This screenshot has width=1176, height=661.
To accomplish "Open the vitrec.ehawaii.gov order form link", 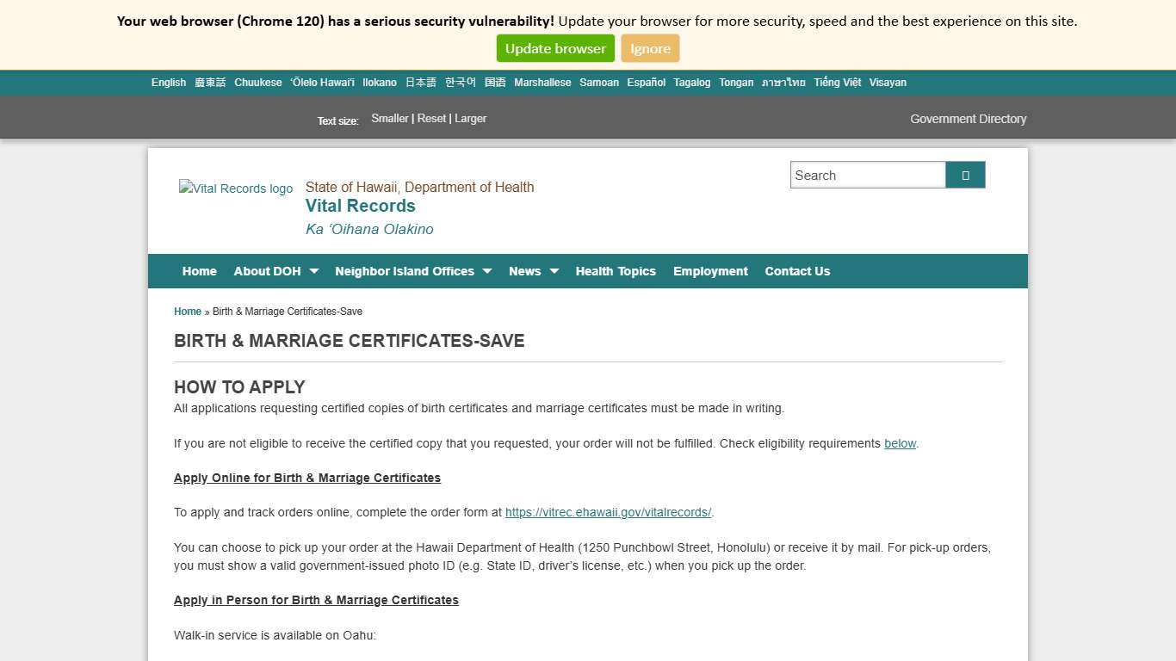I will [x=607, y=512].
